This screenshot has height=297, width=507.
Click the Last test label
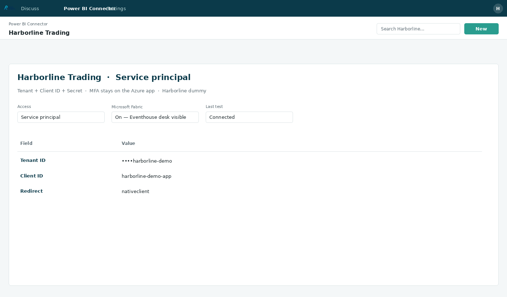point(214,106)
